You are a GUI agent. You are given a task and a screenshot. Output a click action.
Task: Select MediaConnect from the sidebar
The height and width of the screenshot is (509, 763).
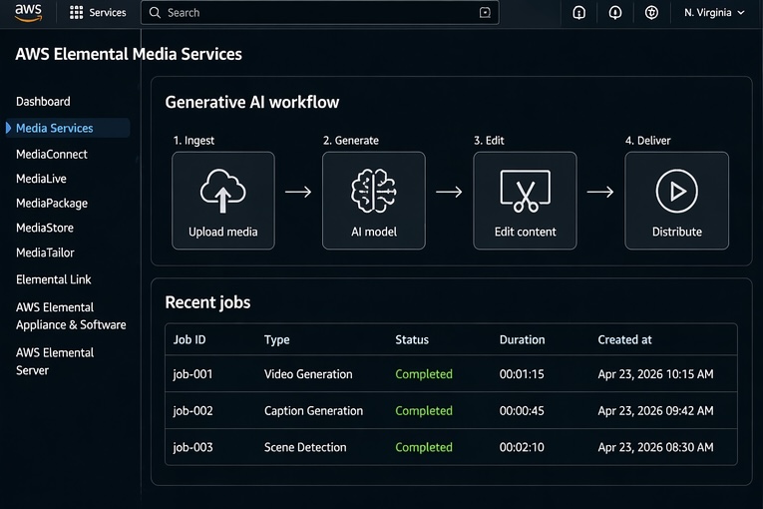click(52, 155)
